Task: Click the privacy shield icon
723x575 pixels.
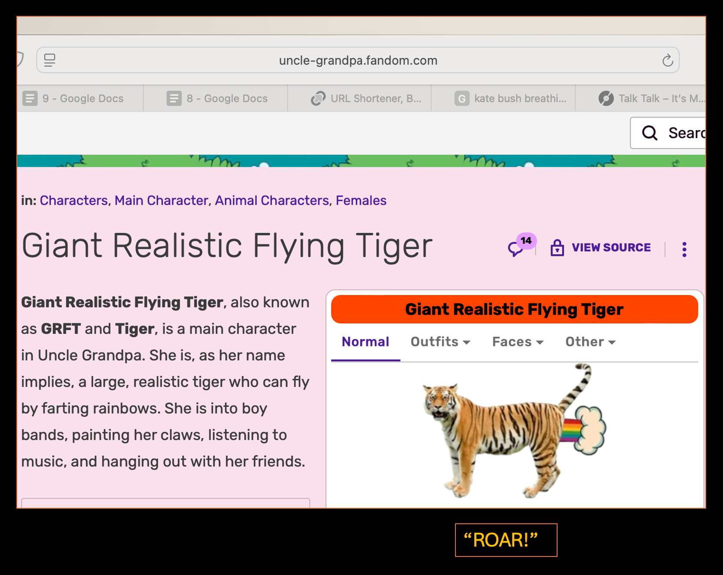Action: (20, 60)
